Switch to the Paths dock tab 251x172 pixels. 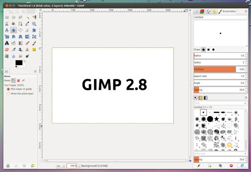coord(208,11)
